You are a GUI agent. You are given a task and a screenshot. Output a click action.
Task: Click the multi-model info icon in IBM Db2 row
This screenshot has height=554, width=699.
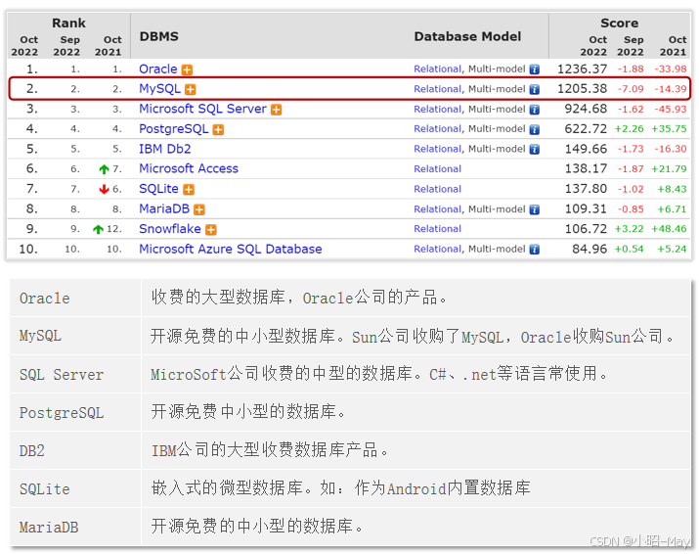tap(534, 150)
